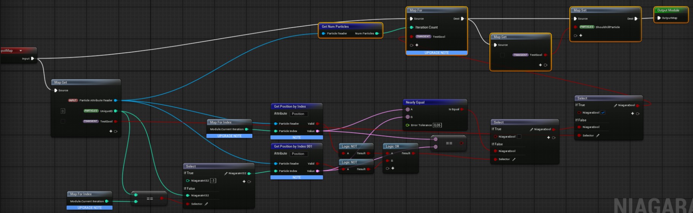Click the pencil icon beside NiagaraInt32 output
The width and height of the screenshot is (693, 213).
pyautogui.click(x=226, y=173)
